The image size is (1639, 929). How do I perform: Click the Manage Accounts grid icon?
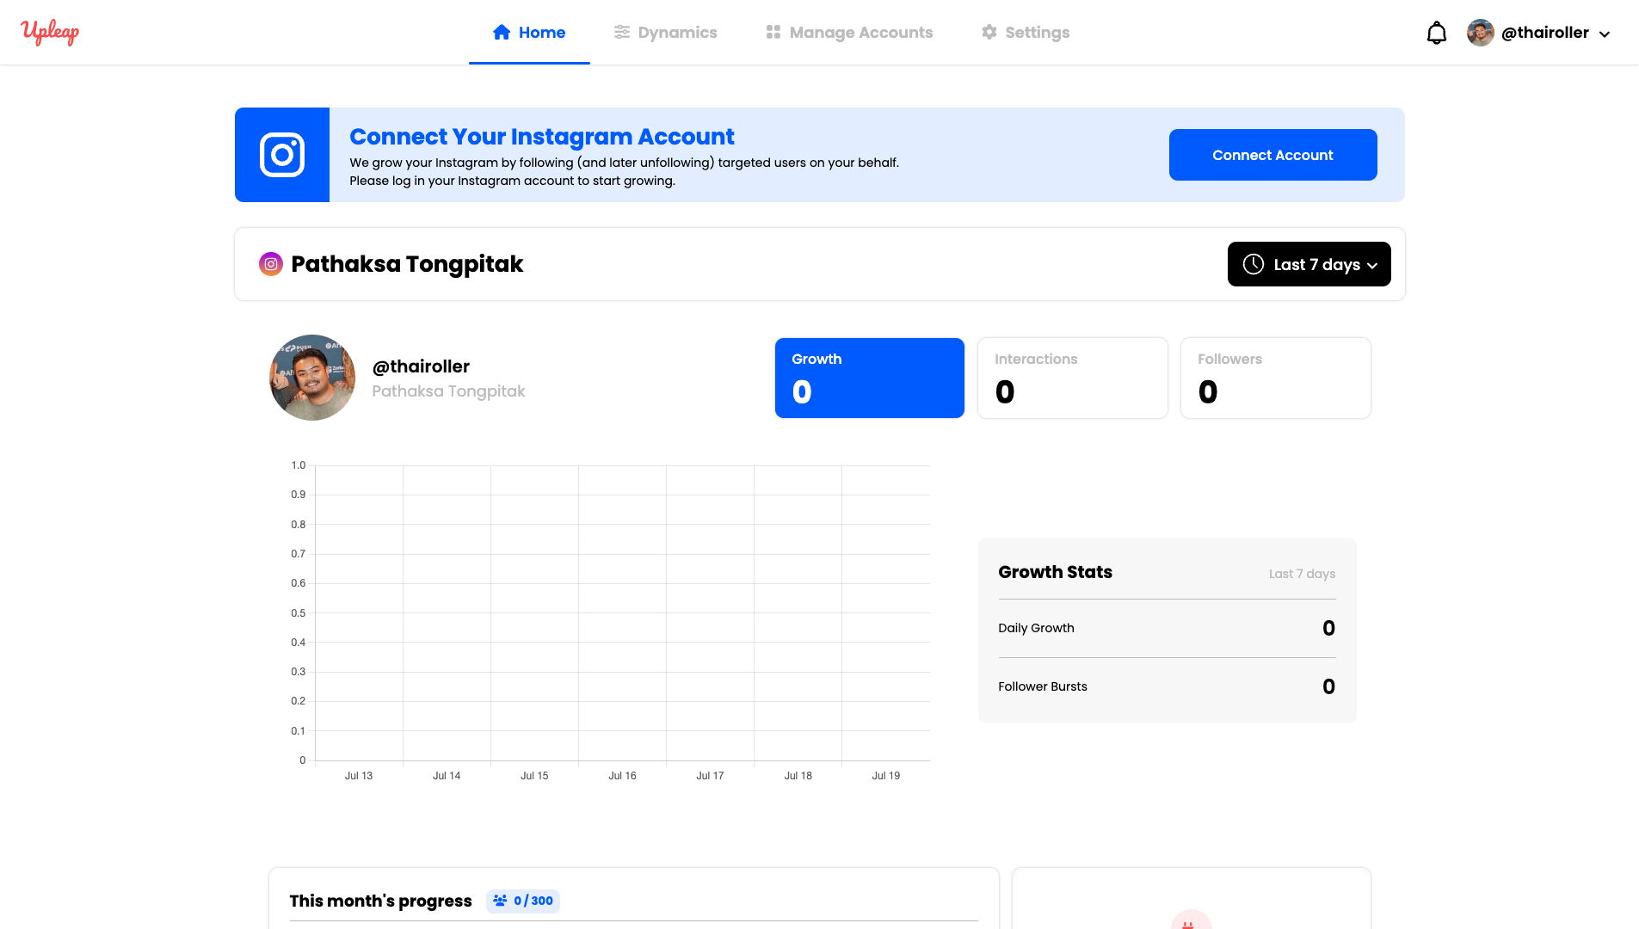pyautogui.click(x=773, y=33)
